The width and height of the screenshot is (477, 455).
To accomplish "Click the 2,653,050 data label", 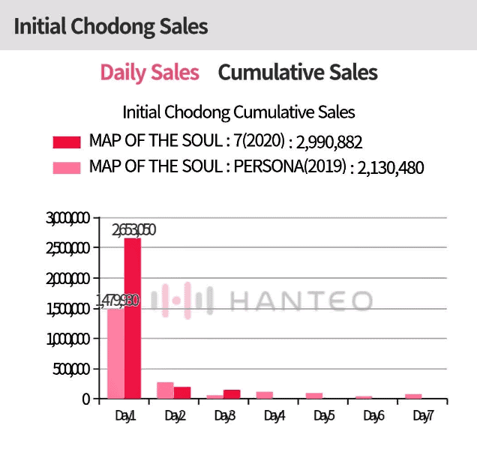I will (134, 229).
